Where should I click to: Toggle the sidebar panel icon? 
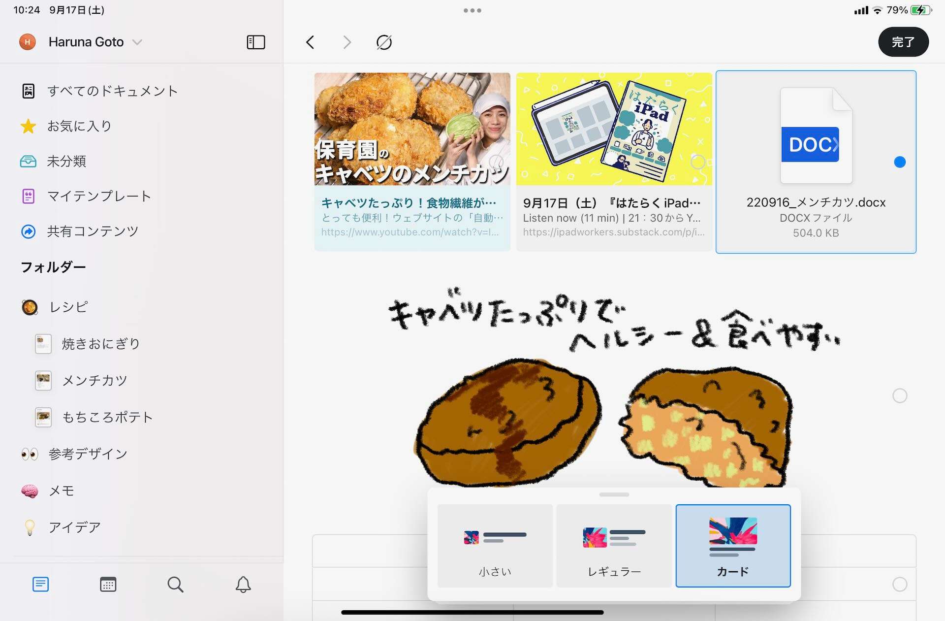click(x=255, y=42)
